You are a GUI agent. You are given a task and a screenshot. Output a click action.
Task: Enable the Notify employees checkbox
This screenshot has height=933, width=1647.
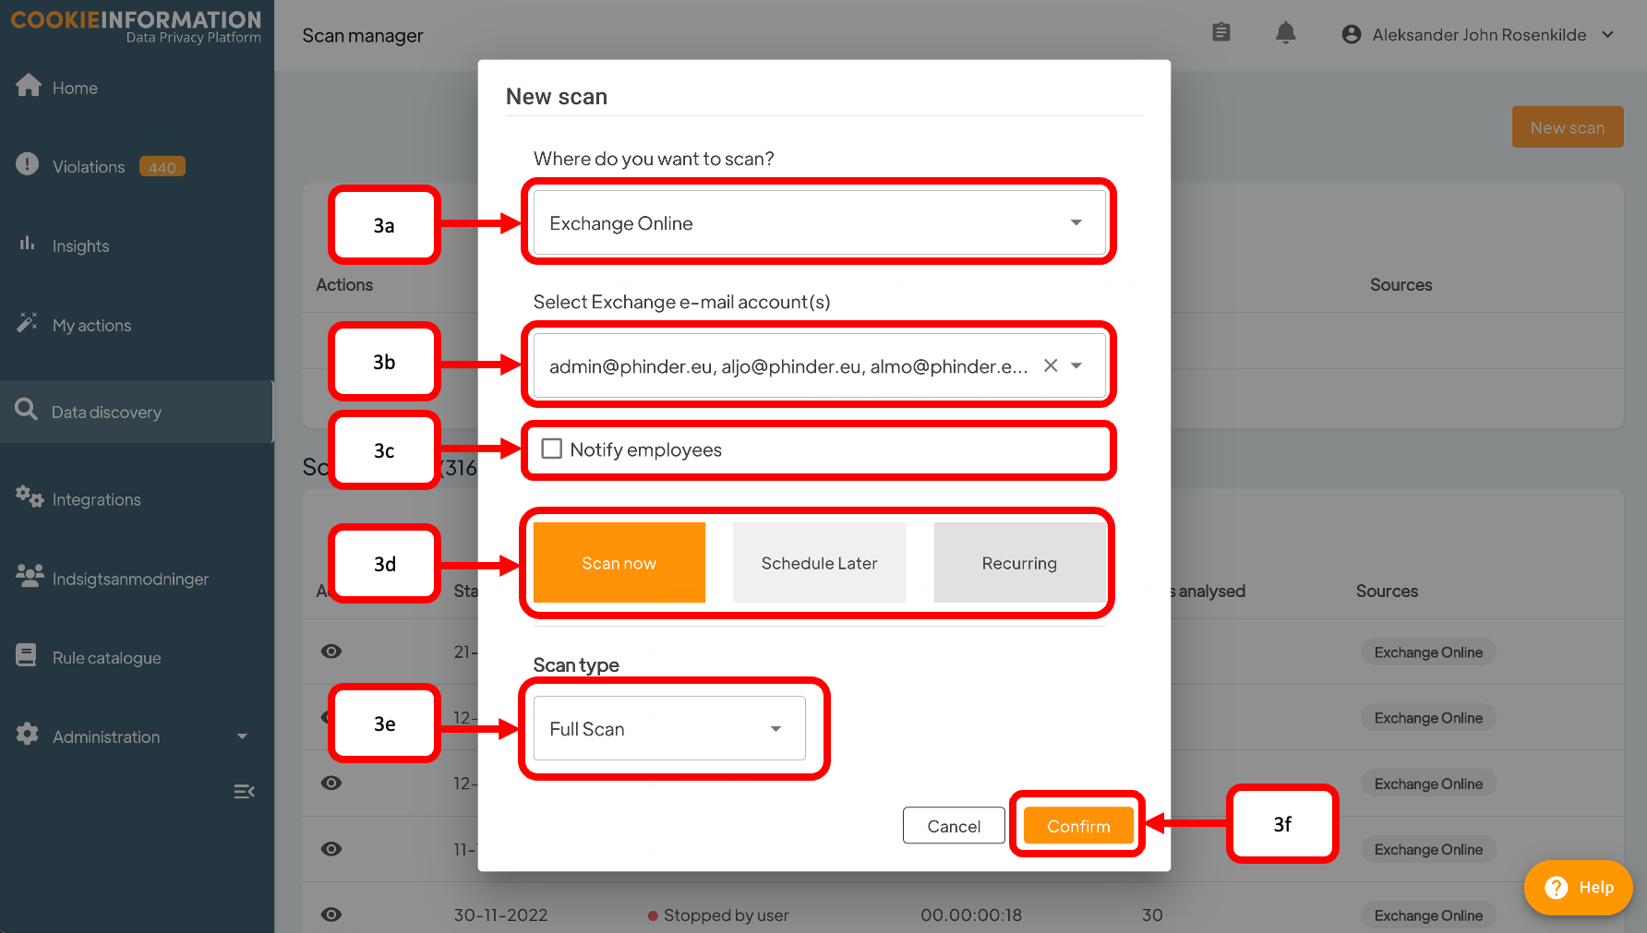(552, 449)
